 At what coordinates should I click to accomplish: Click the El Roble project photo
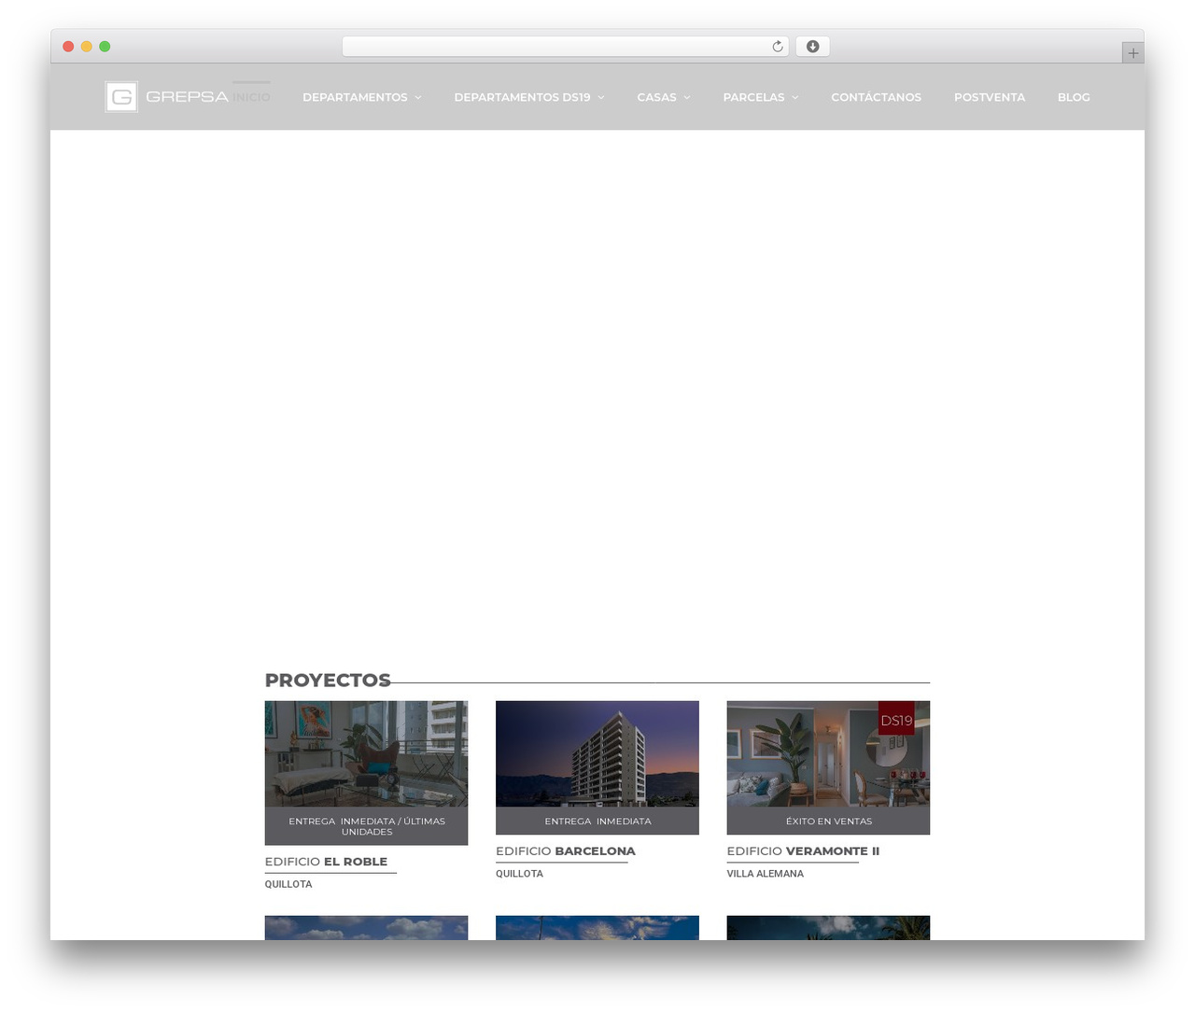tap(366, 753)
